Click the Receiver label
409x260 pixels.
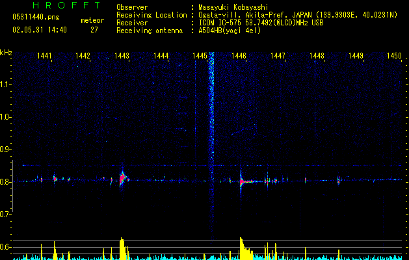[x=132, y=23]
